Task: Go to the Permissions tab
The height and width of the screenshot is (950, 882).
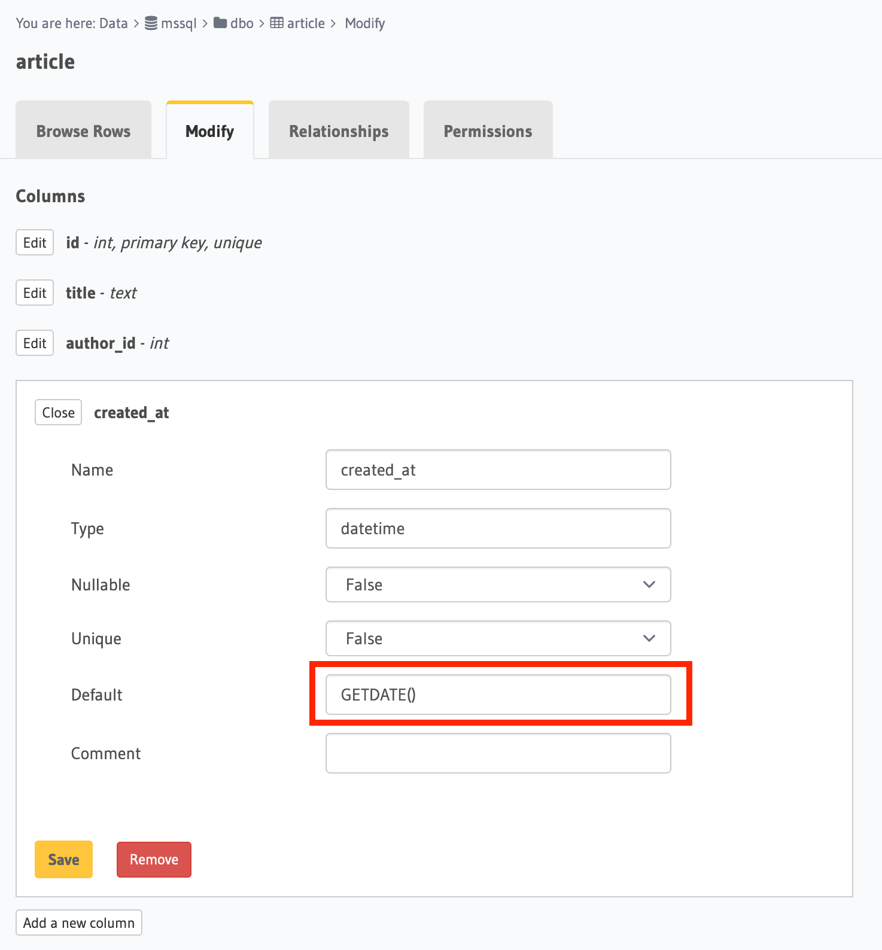Action: (x=488, y=131)
